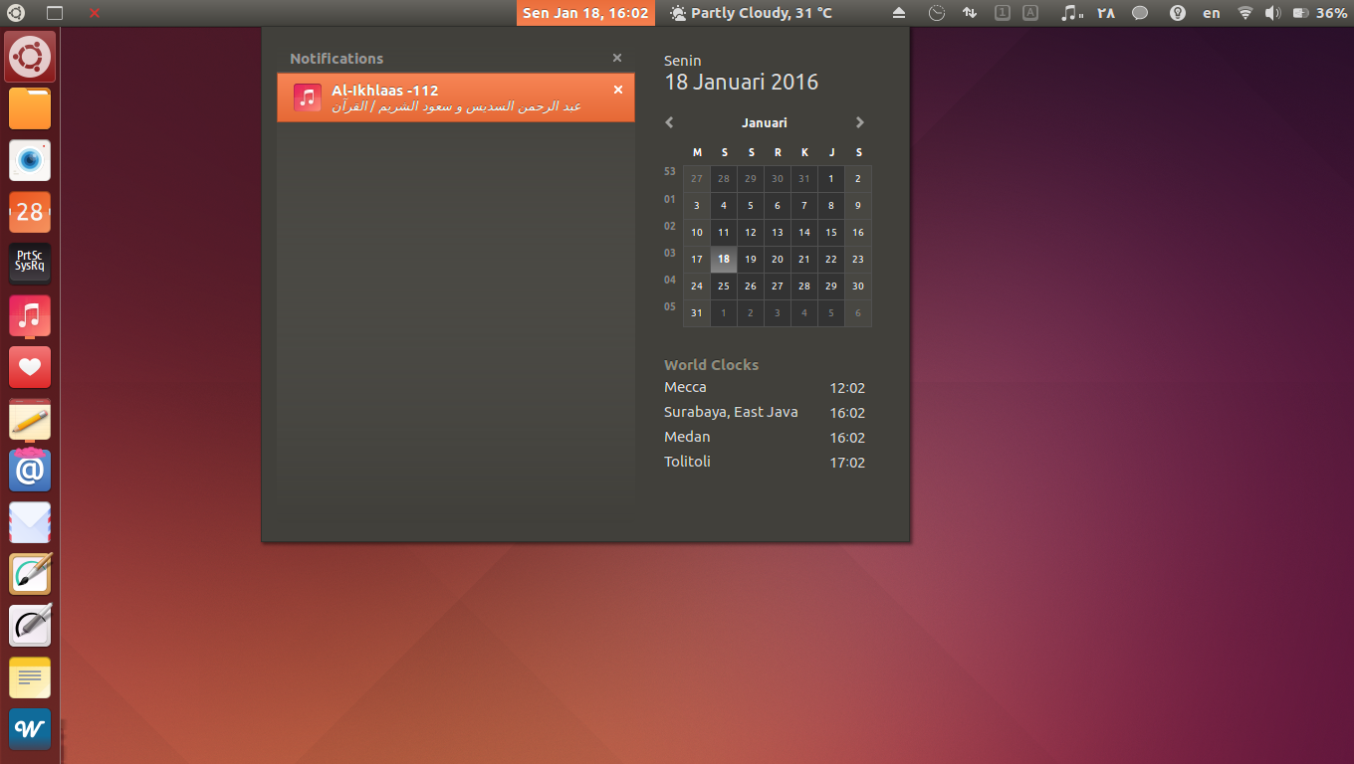Open the mail envelope app in dock
1354x764 pixels.
[30, 522]
